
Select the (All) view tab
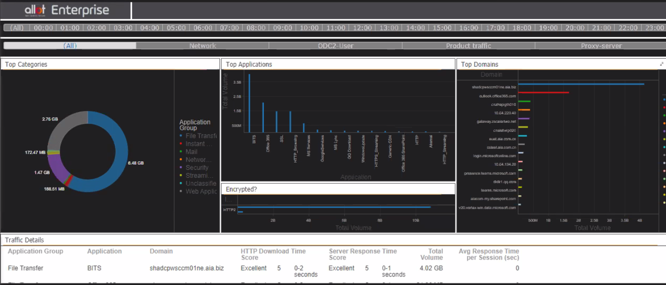[x=70, y=46]
